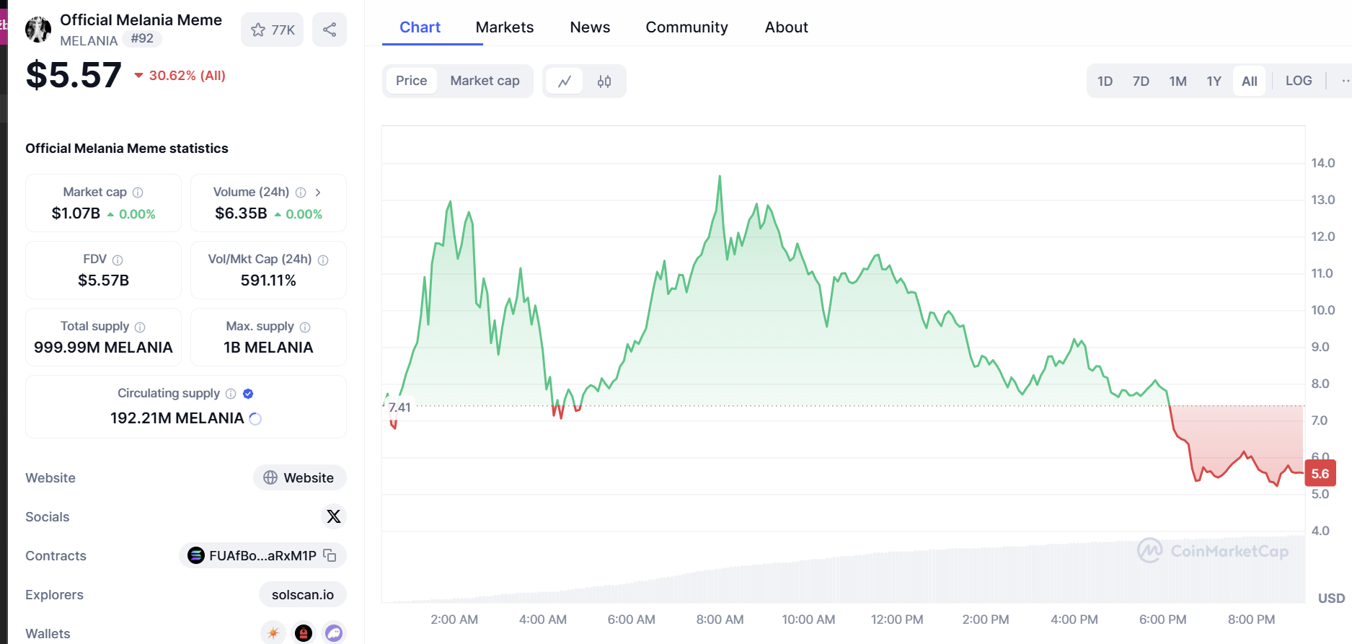The height and width of the screenshot is (644, 1352).
Task: Open the purple wallet icon
Action: (x=334, y=633)
